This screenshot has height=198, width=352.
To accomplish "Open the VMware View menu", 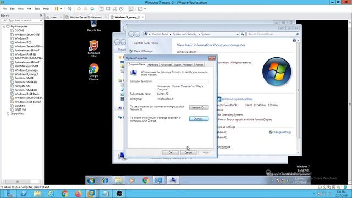I will pos(21,9).
